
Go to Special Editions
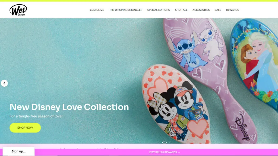[x=159, y=10]
